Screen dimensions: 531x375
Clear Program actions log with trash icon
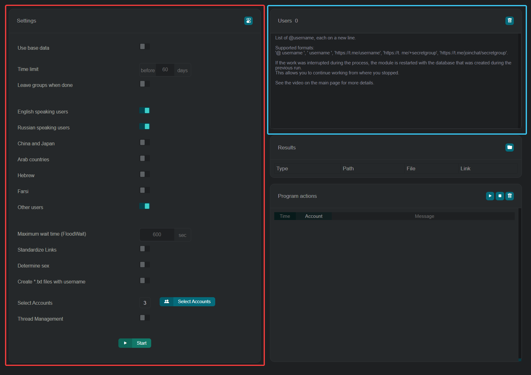click(x=509, y=196)
